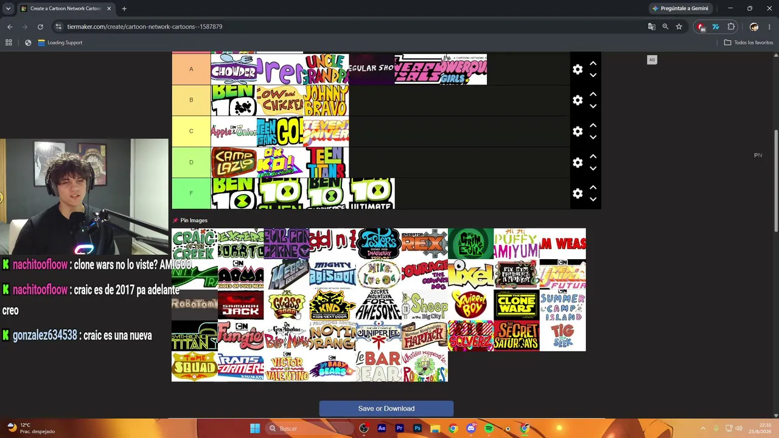Open settings gear for tier B row
The image size is (779, 438).
(x=578, y=100)
